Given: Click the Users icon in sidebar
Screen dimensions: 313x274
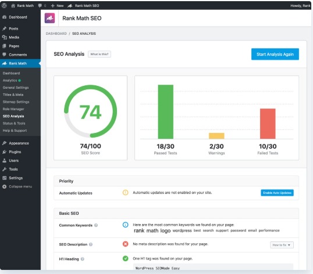Looking at the screenshot, I should point(5,160).
